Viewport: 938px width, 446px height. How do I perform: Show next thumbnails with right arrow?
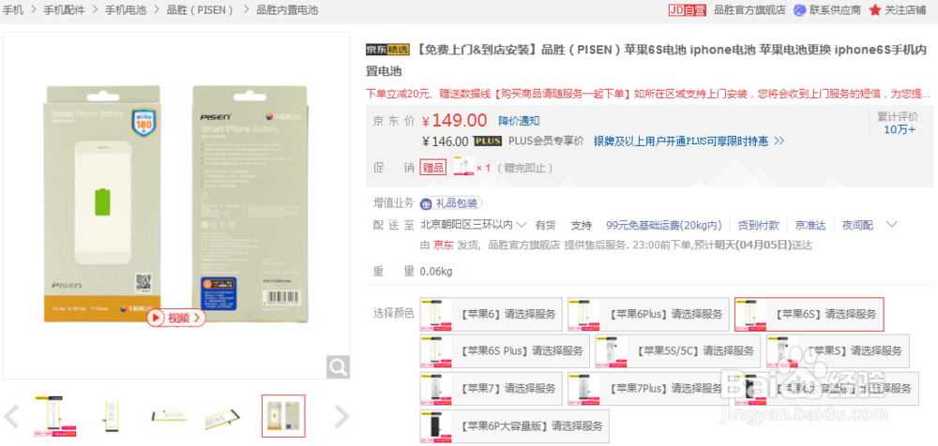(341, 416)
